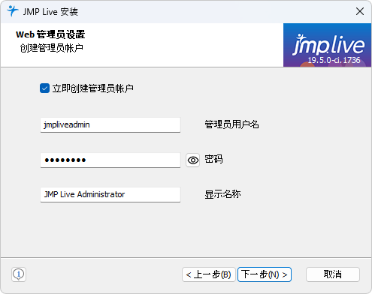This screenshot has width=372, height=294.
Task: Click version text 19.5.0-ci.1736
Action: [x=334, y=60]
